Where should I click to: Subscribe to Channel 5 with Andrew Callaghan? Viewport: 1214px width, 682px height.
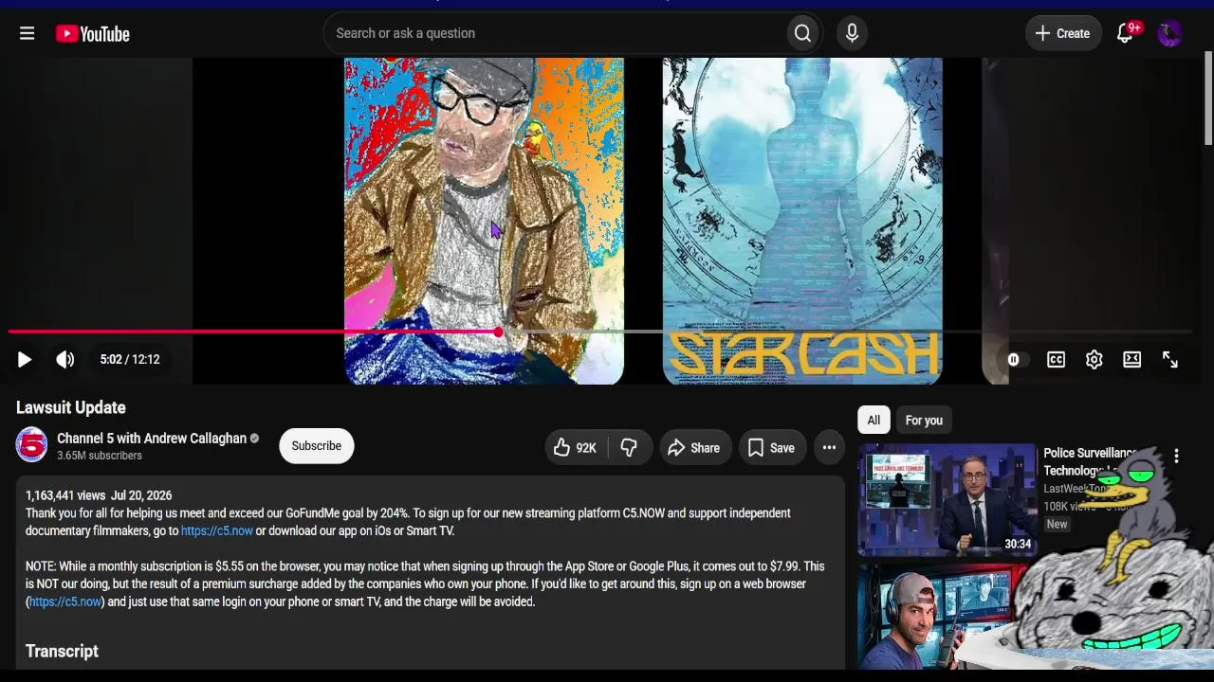[x=316, y=446]
